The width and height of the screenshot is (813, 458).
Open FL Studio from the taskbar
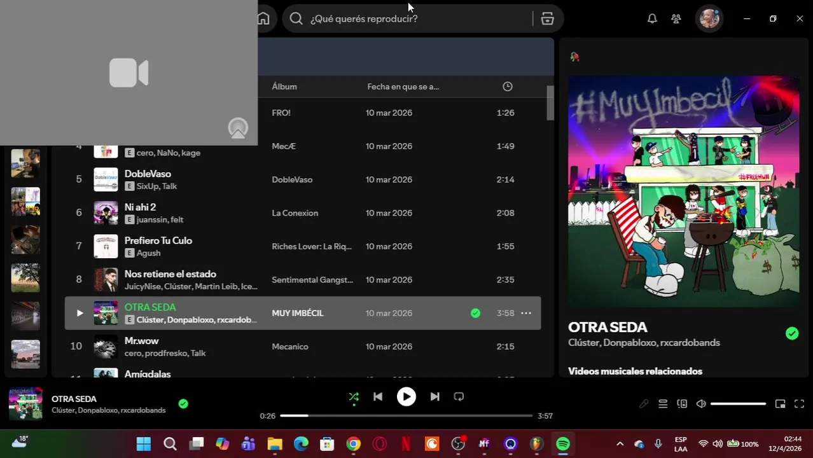537,444
